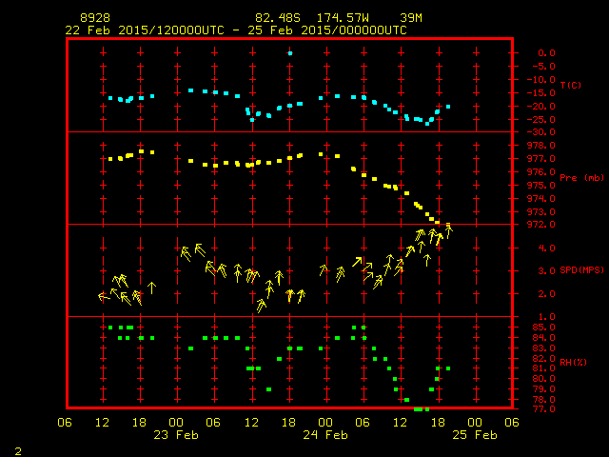Click the T(C) temperature axis label
This screenshot has height=457, width=609.
tap(571, 86)
